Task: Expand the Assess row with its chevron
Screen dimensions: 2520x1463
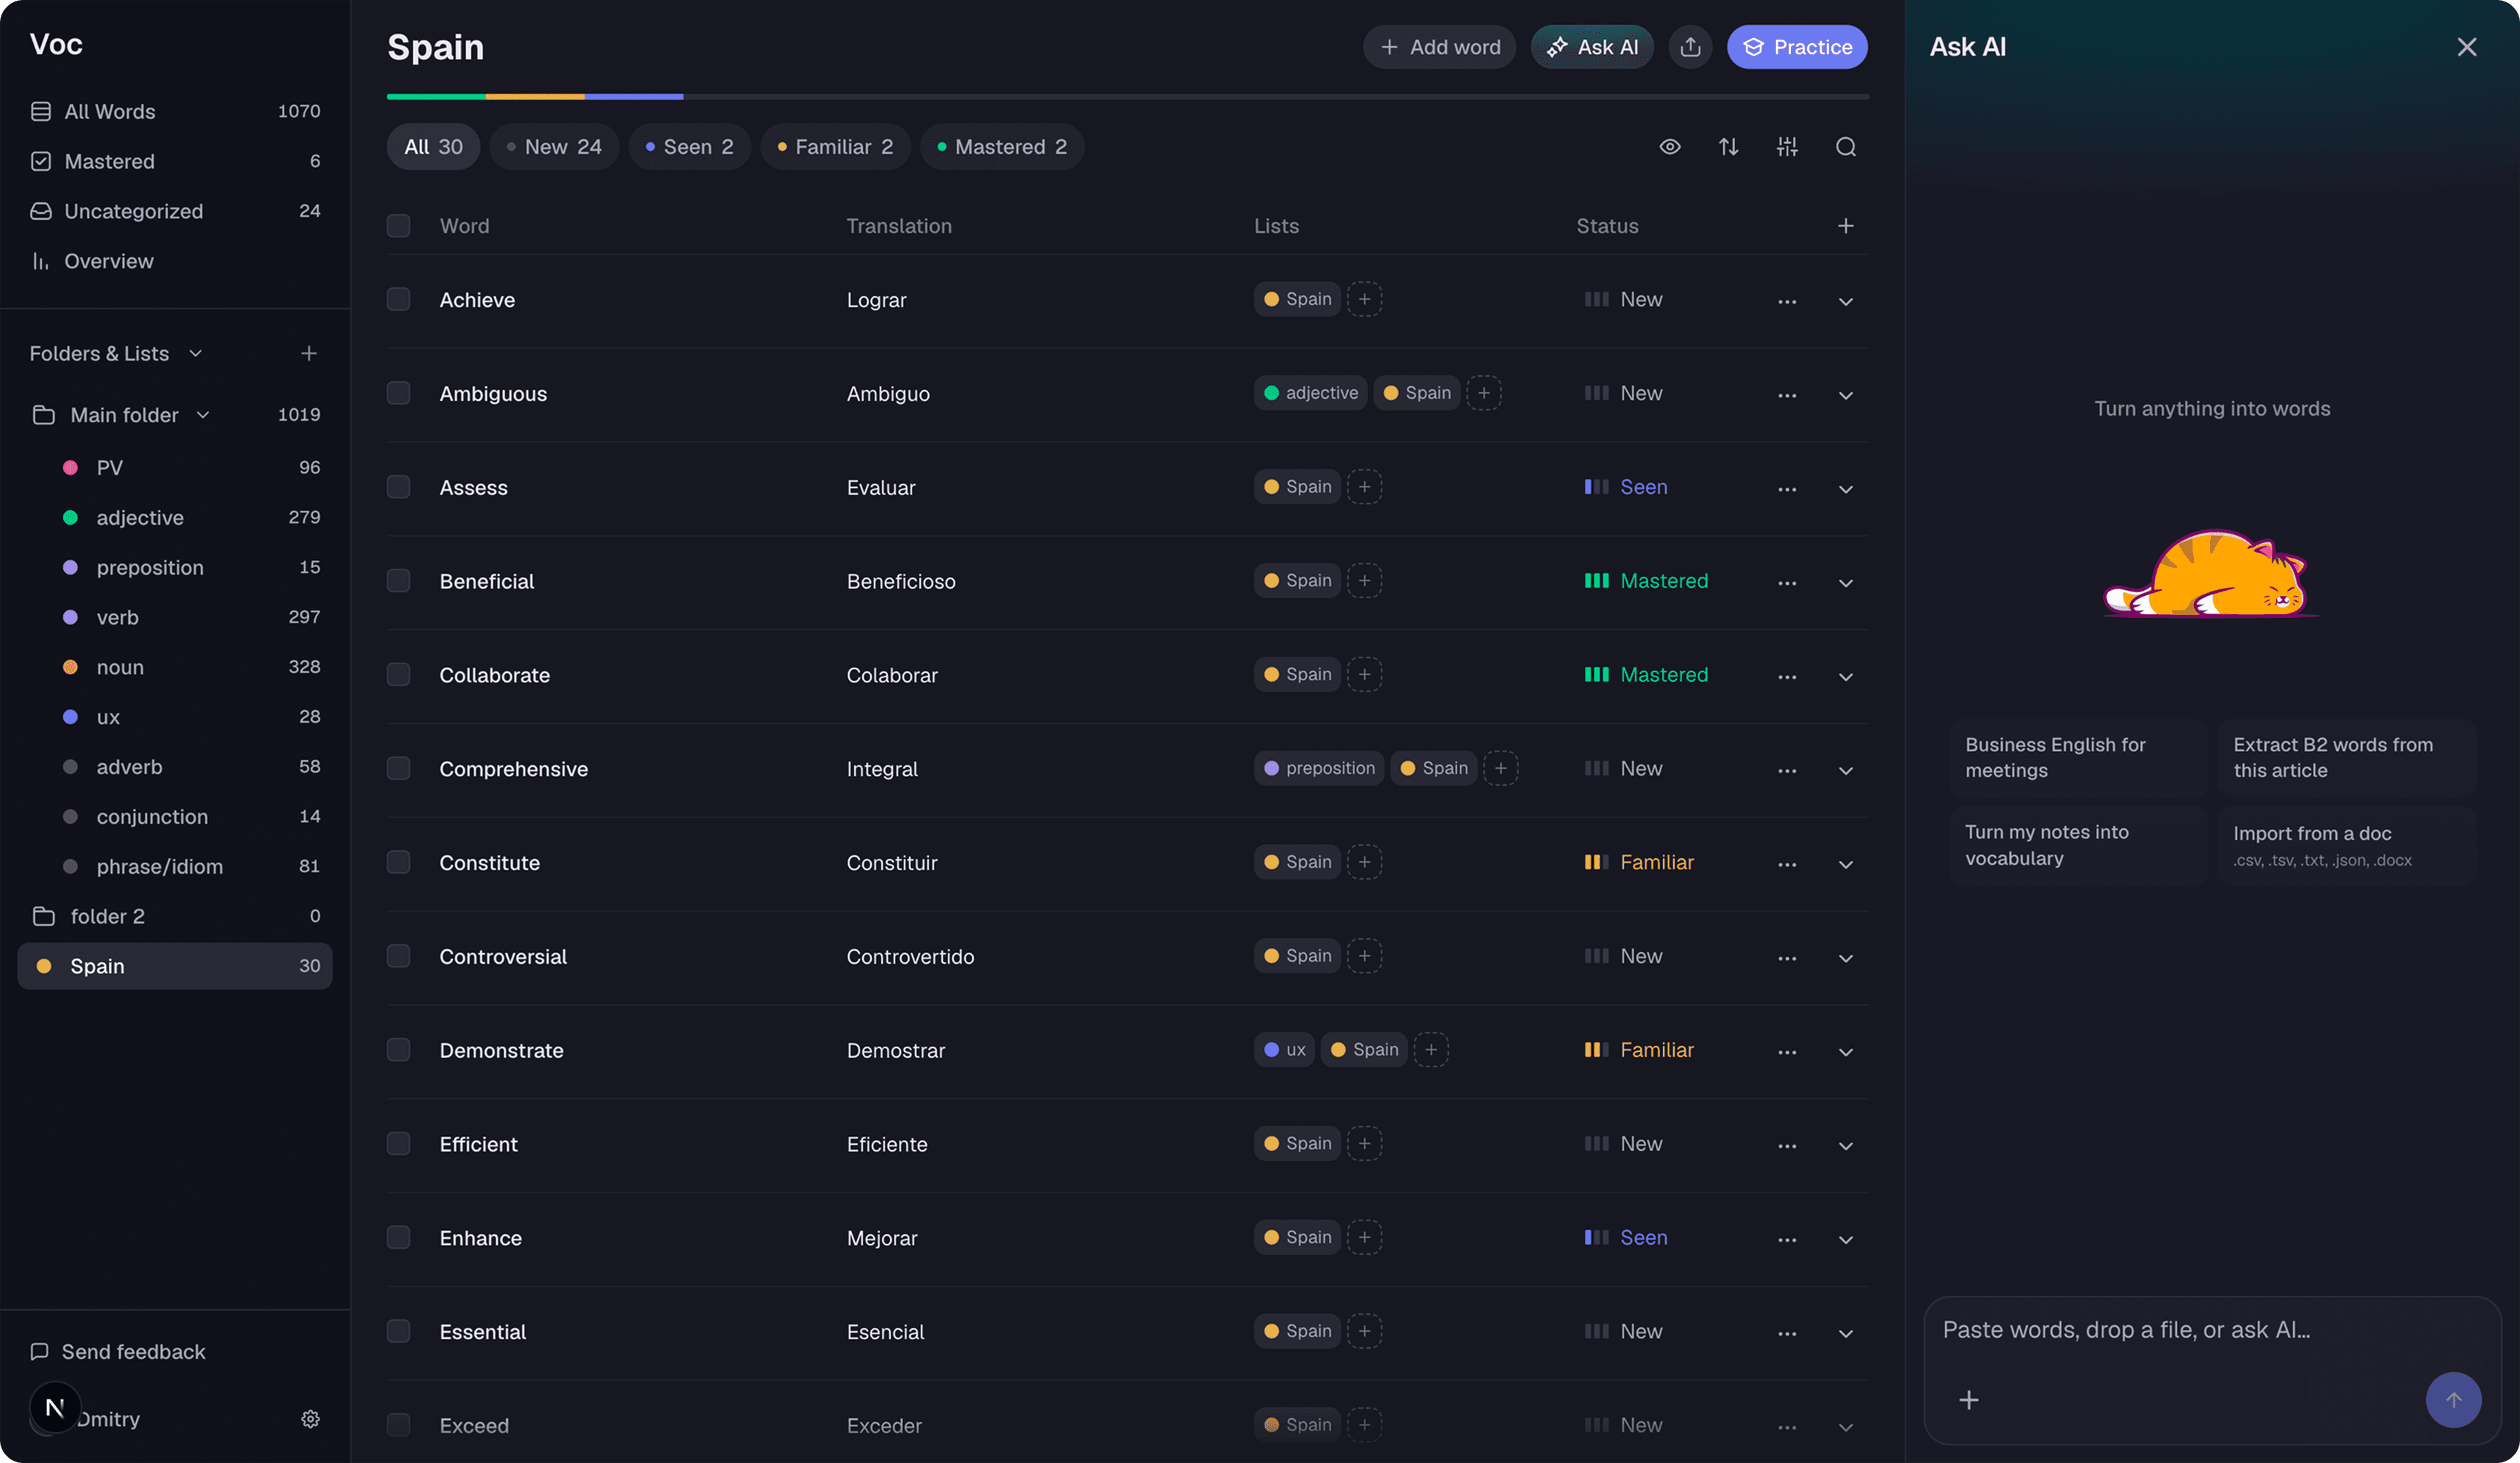Action: point(1845,488)
